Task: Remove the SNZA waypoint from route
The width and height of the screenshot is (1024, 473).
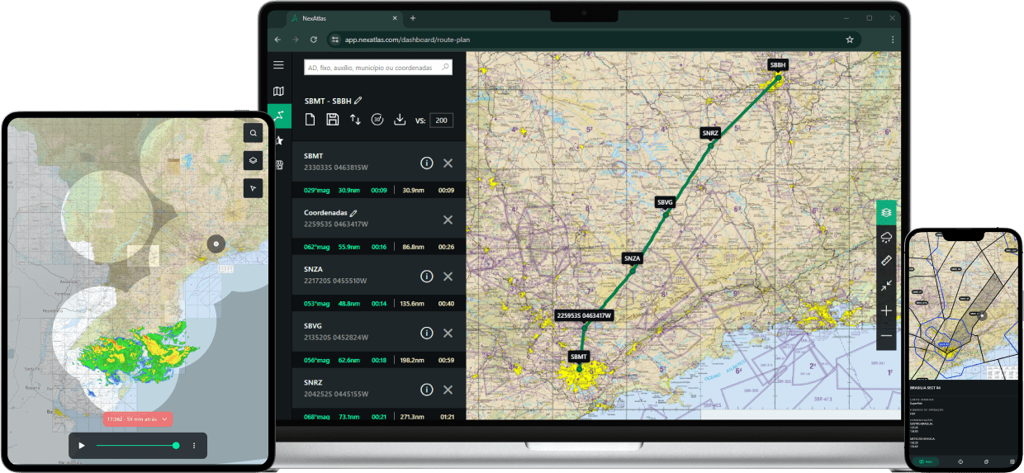Action: [448, 277]
